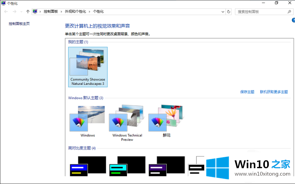
Task: Select high contrast theme with cyan title bar
Action: (127, 166)
